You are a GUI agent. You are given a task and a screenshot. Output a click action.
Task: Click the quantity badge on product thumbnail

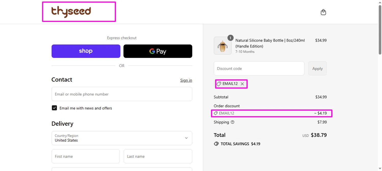point(230,38)
